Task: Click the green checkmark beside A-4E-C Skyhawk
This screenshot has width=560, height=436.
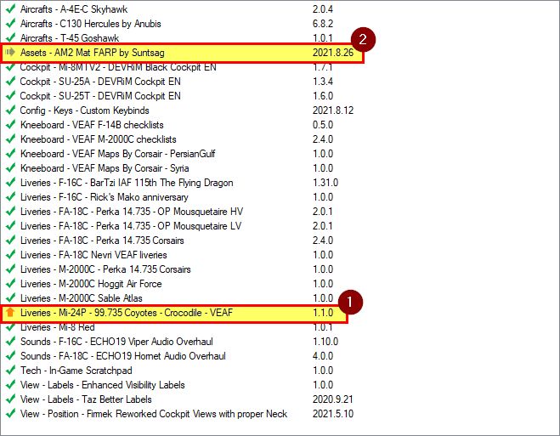Action: tap(10, 9)
